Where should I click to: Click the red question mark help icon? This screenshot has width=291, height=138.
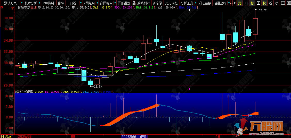[13, 8]
